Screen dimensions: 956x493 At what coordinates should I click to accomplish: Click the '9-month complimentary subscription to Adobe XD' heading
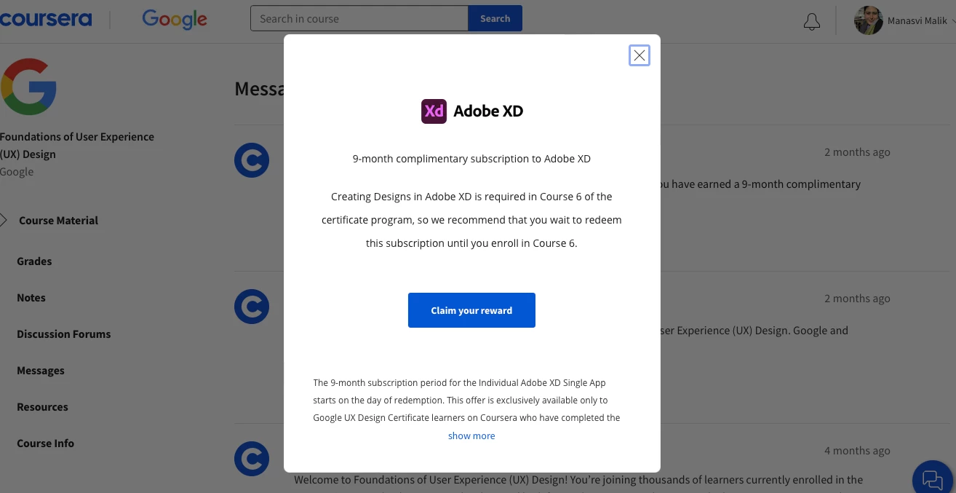tap(471, 158)
